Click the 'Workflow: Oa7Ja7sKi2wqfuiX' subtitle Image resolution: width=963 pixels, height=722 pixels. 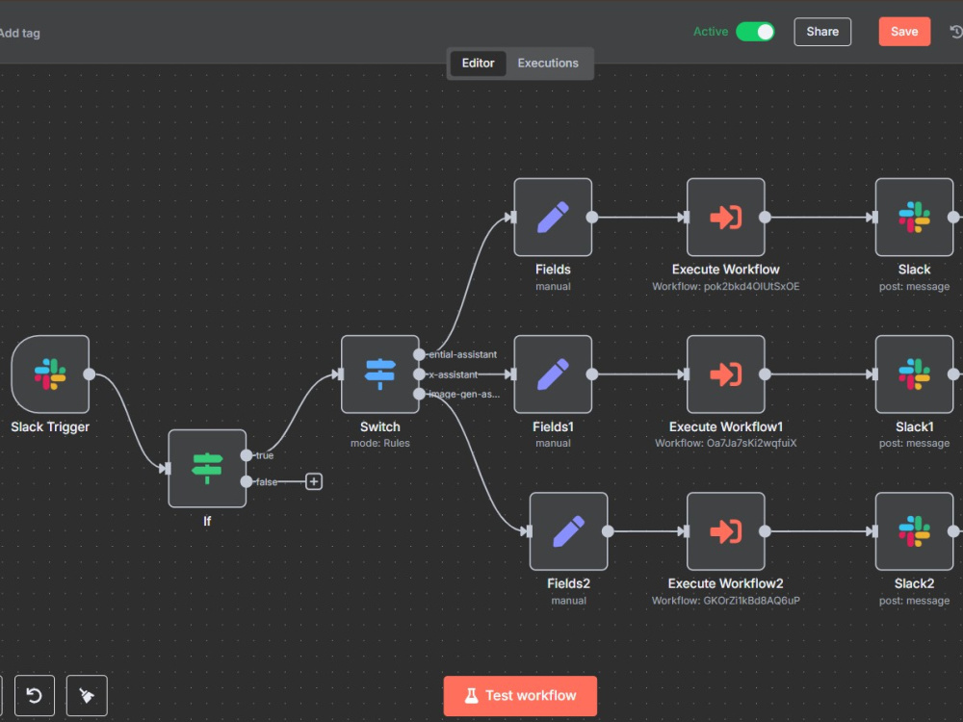(x=726, y=443)
